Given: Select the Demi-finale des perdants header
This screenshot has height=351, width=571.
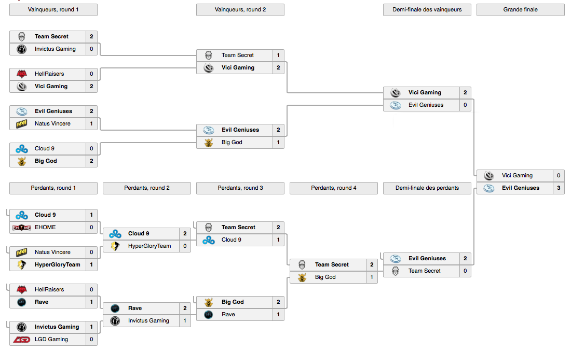Looking at the screenshot, I should [x=427, y=188].
